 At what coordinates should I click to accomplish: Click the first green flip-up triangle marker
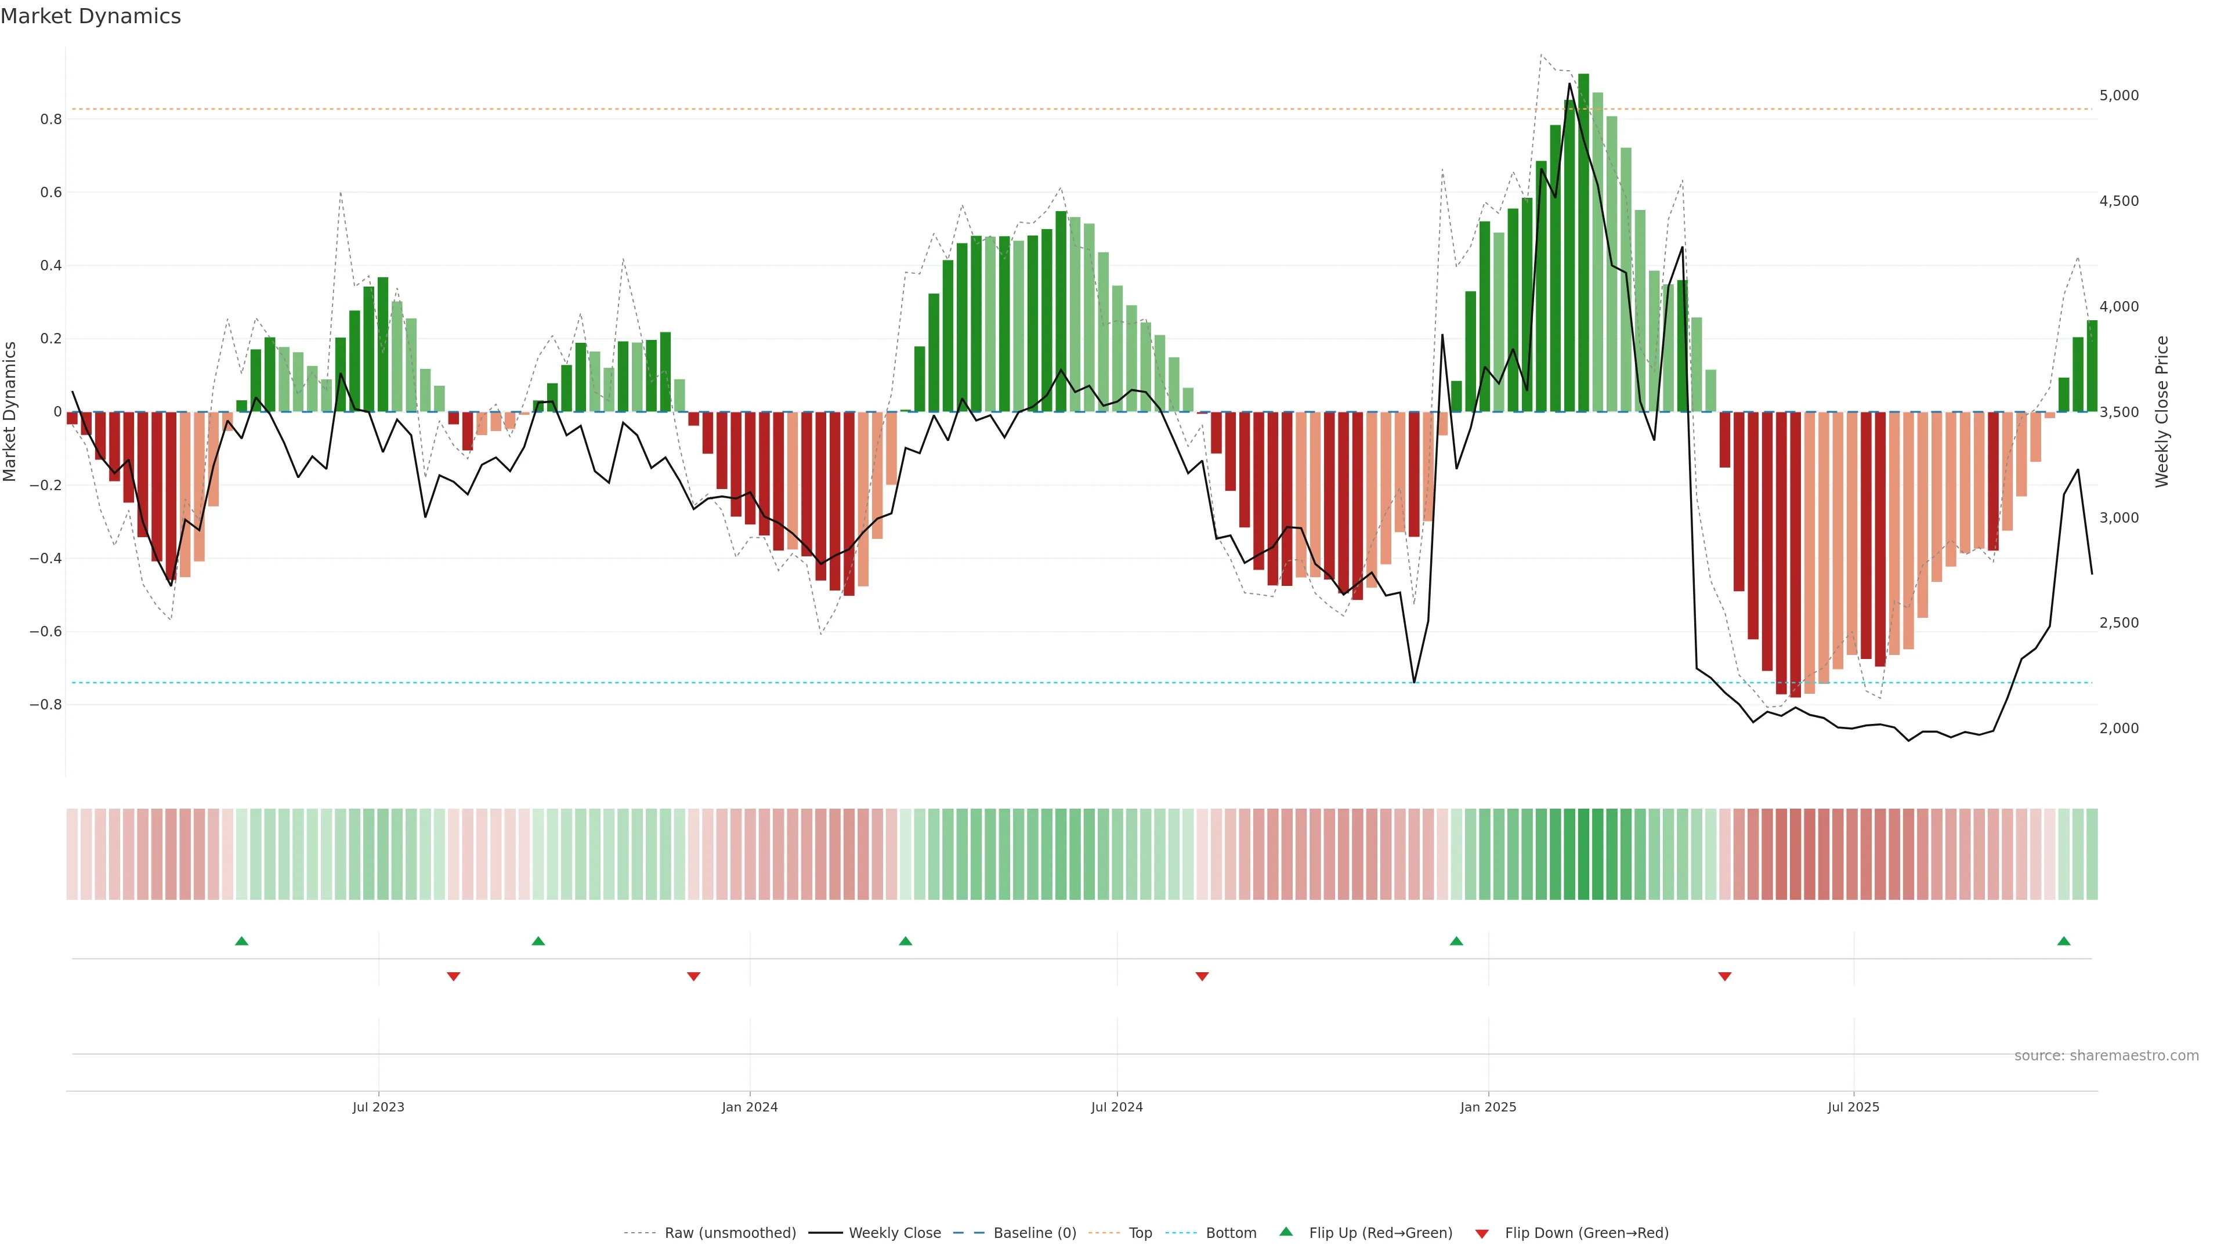point(241,941)
